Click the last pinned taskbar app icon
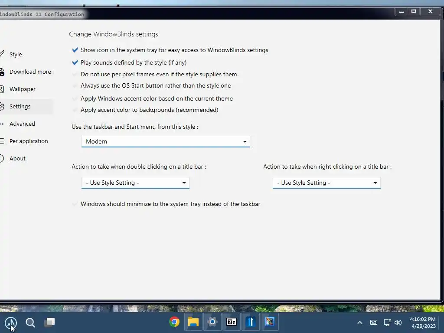This screenshot has height=333, width=444. point(270,322)
